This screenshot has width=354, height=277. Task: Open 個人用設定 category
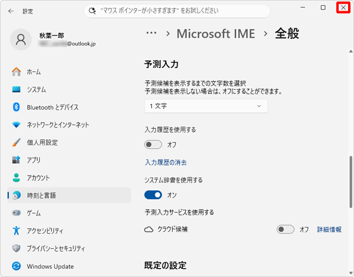pos(69,142)
